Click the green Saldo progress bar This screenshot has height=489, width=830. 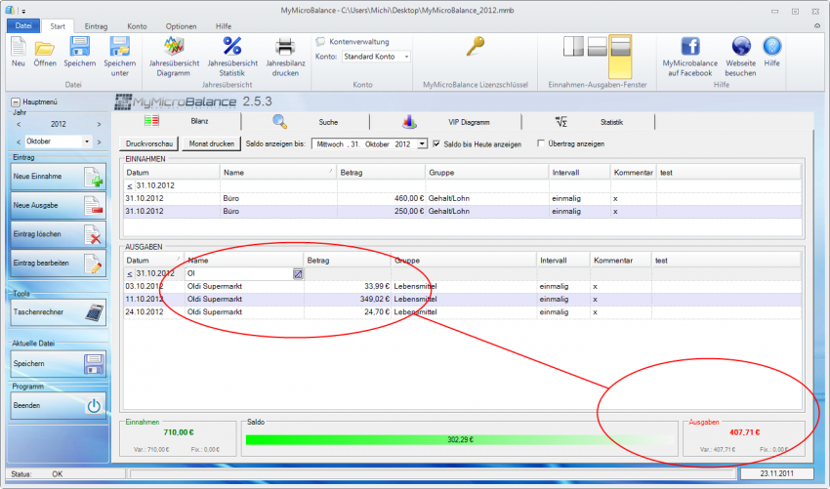pyautogui.click(x=458, y=439)
